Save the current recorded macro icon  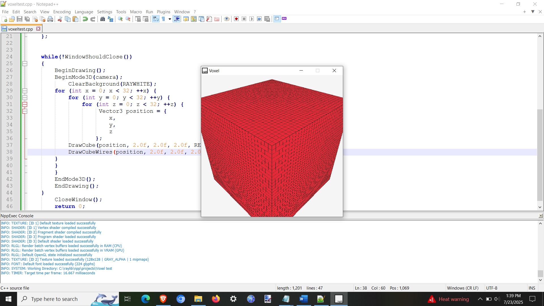click(x=267, y=19)
